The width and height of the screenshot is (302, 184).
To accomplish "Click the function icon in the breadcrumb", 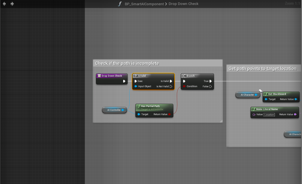I will (x=120, y=4).
